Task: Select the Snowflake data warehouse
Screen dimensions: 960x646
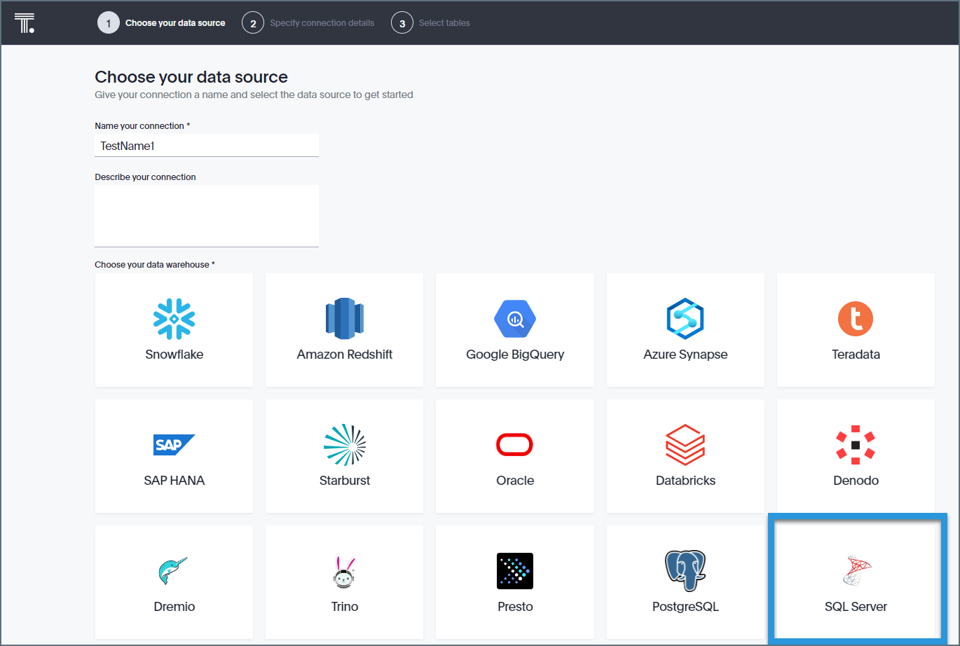Action: point(174,329)
